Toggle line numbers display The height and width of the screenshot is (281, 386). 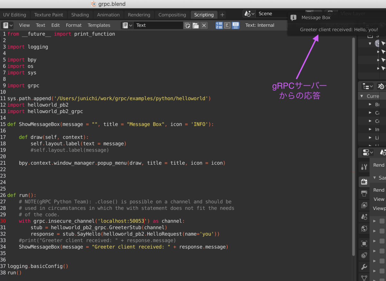click(x=219, y=25)
